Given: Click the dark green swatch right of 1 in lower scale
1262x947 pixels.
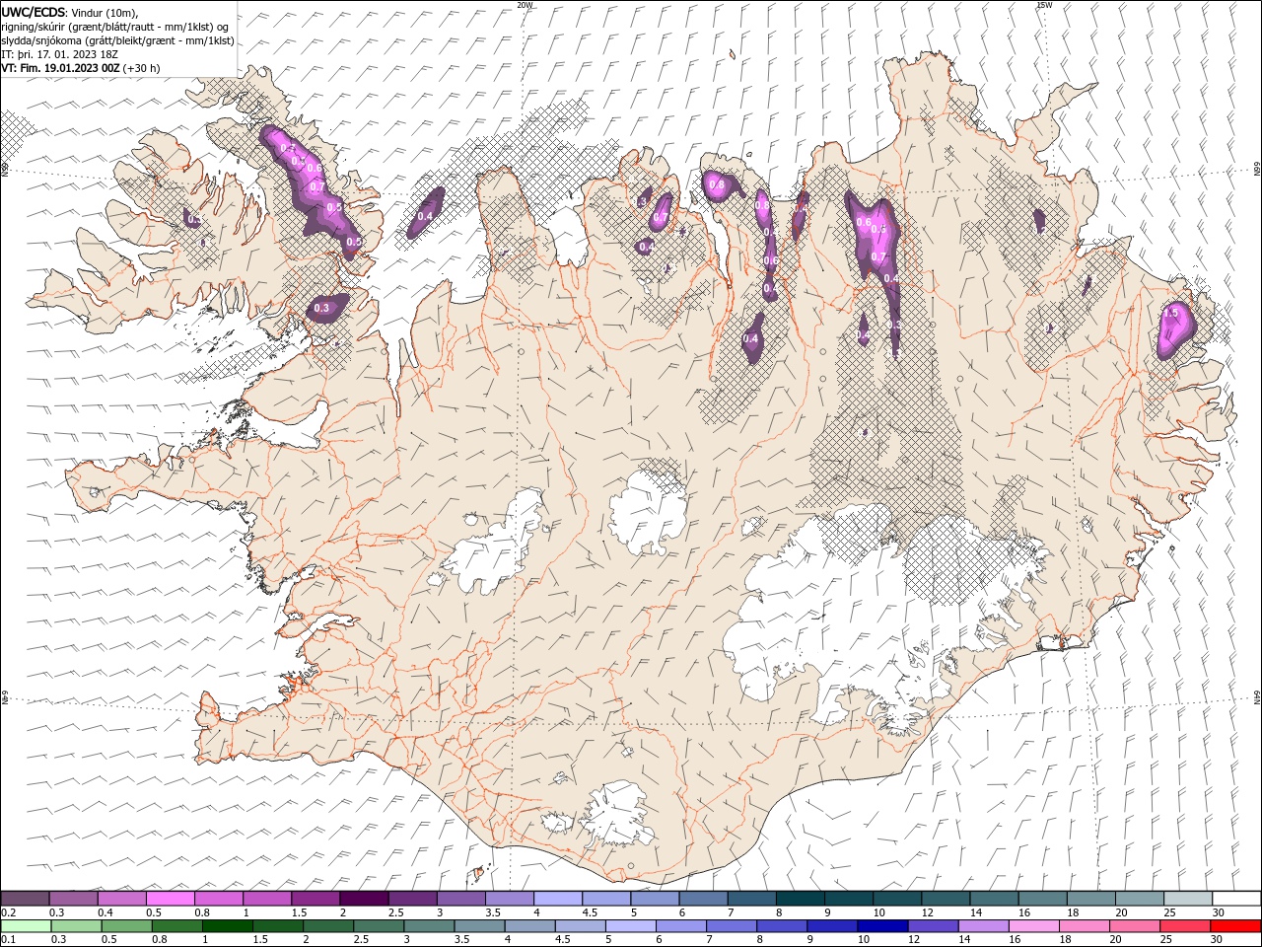Looking at the screenshot, I should 228,926.
